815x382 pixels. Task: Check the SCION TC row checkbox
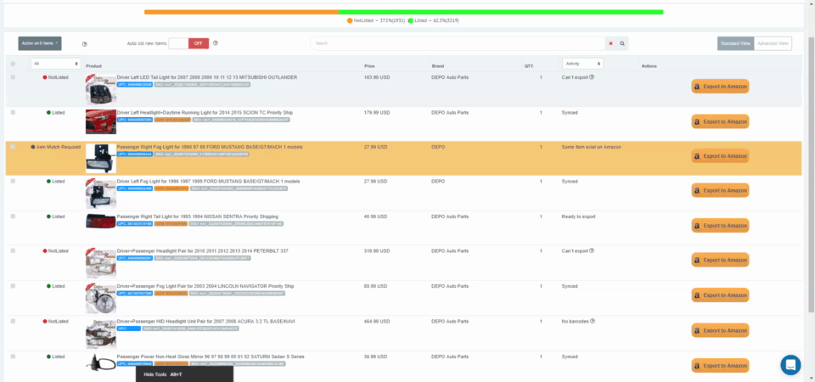pyautogui.click(x=13, y=112)
